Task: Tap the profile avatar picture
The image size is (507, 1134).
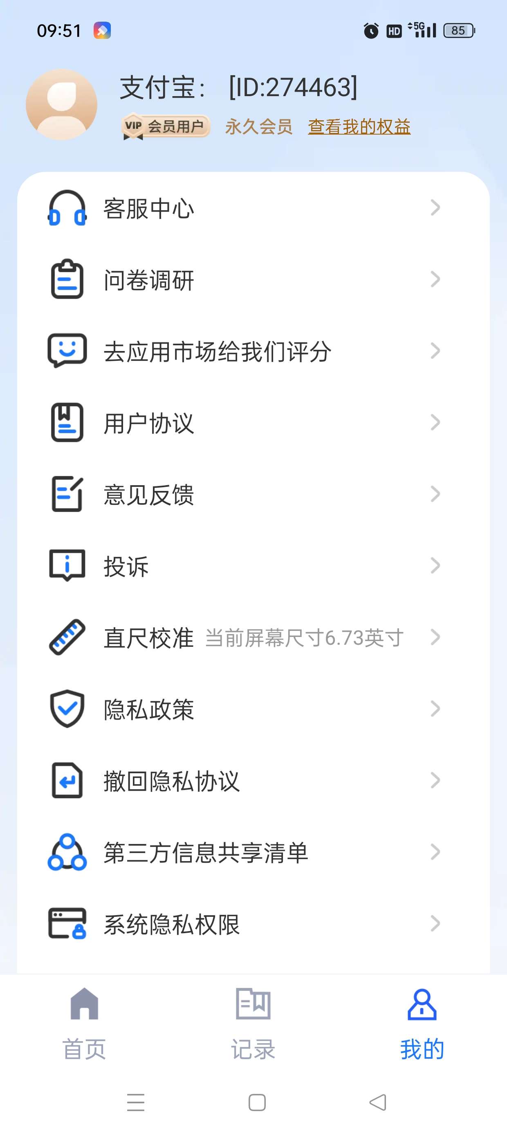Action: tap(61, 104)
